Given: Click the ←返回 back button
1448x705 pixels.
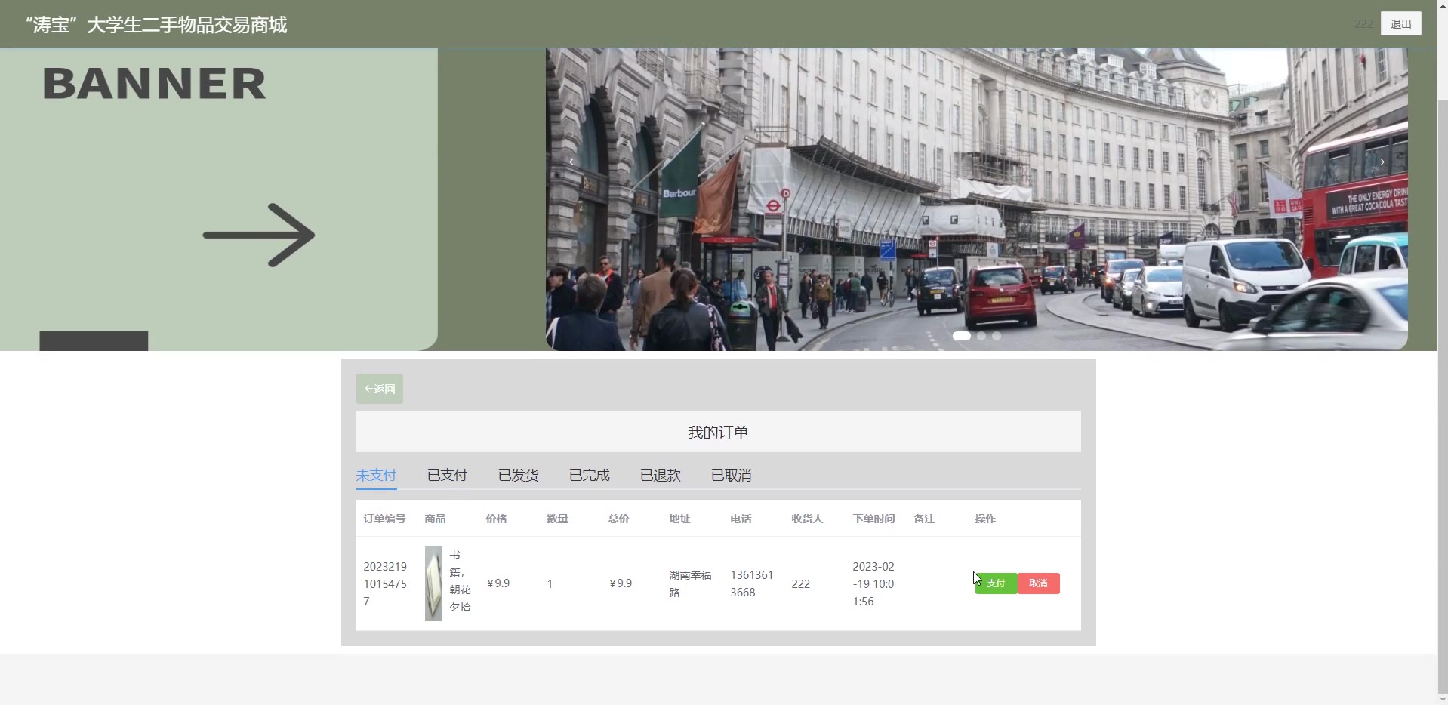Looking at the screenshot, I should (380, 389).
